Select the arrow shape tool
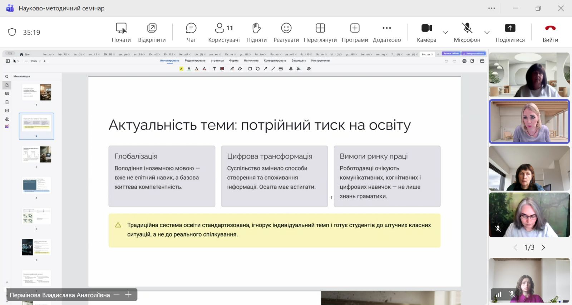Screen dimensions: 572x305 [x=265, y=69]
